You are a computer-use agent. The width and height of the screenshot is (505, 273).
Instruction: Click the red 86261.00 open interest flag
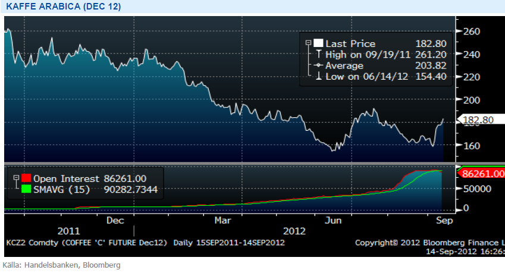(481, 173)
